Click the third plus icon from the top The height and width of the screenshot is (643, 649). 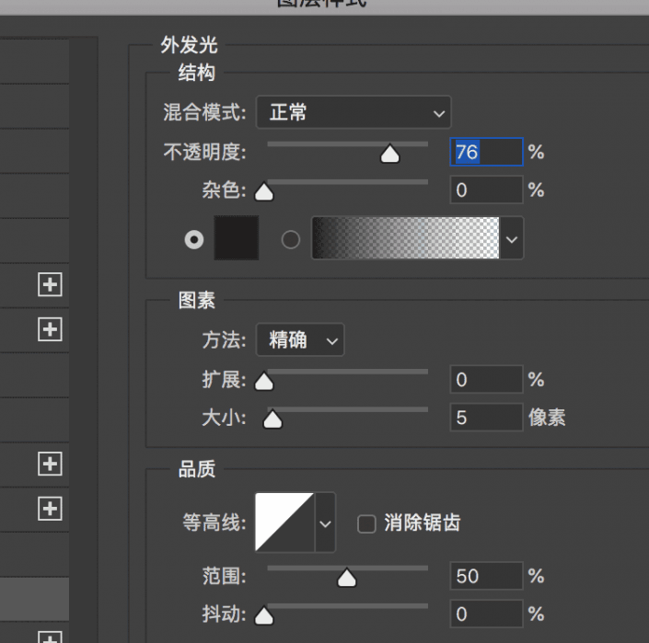tap(50, 464)
